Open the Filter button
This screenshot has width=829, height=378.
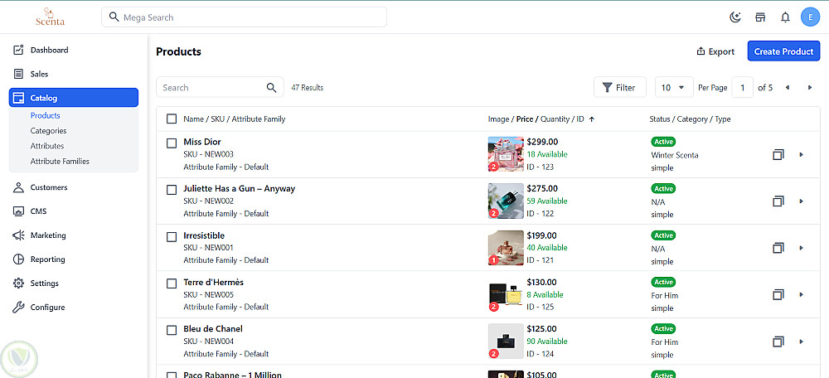tap(619, 87)
